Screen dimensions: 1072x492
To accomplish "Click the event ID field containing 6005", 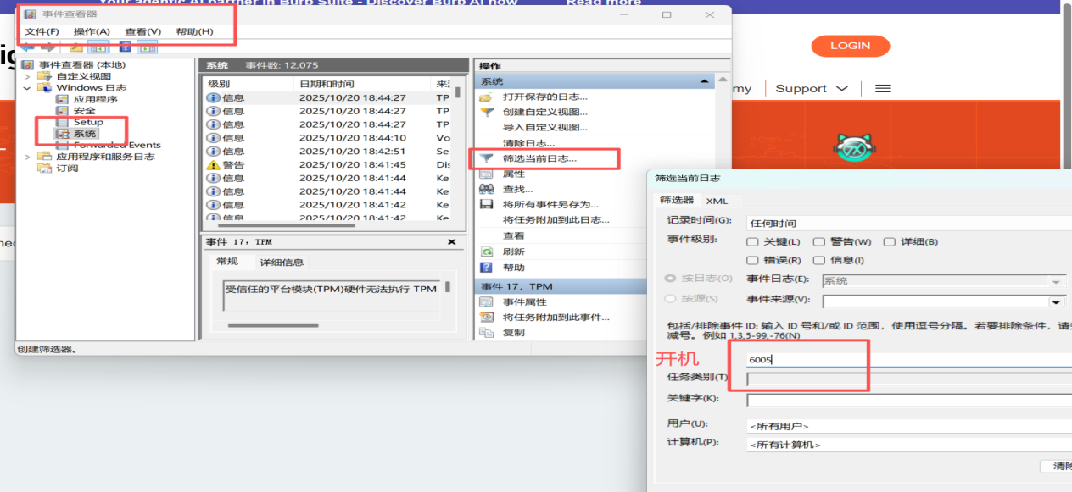I will click(907, 359).
